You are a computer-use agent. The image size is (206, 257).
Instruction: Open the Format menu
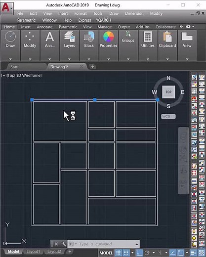coord(81,13)
